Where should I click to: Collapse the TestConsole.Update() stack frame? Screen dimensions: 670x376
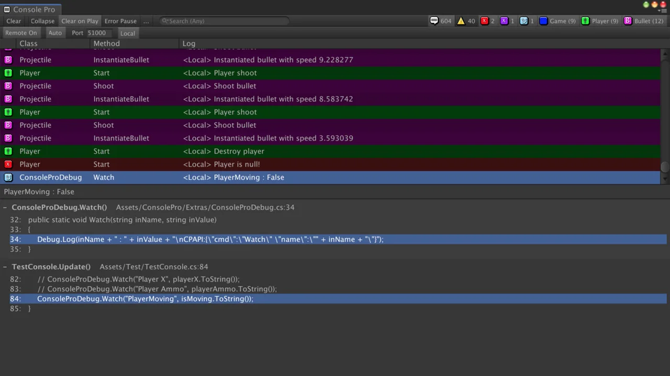click(x=5, y=267)
